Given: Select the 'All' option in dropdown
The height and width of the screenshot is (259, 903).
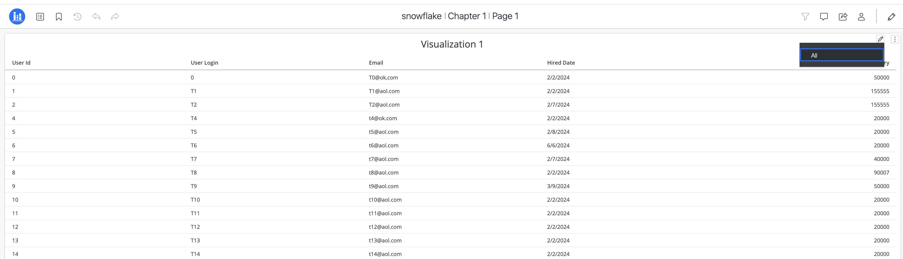Looking at the screenshot, I should point(841,55).
